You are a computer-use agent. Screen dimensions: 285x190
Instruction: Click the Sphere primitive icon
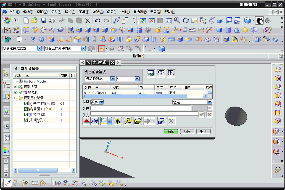245,30
